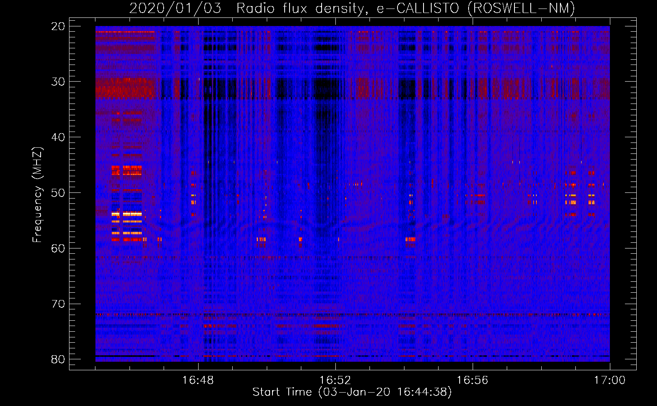Click the 40 MHz frequency tick label

click(58, 137)
